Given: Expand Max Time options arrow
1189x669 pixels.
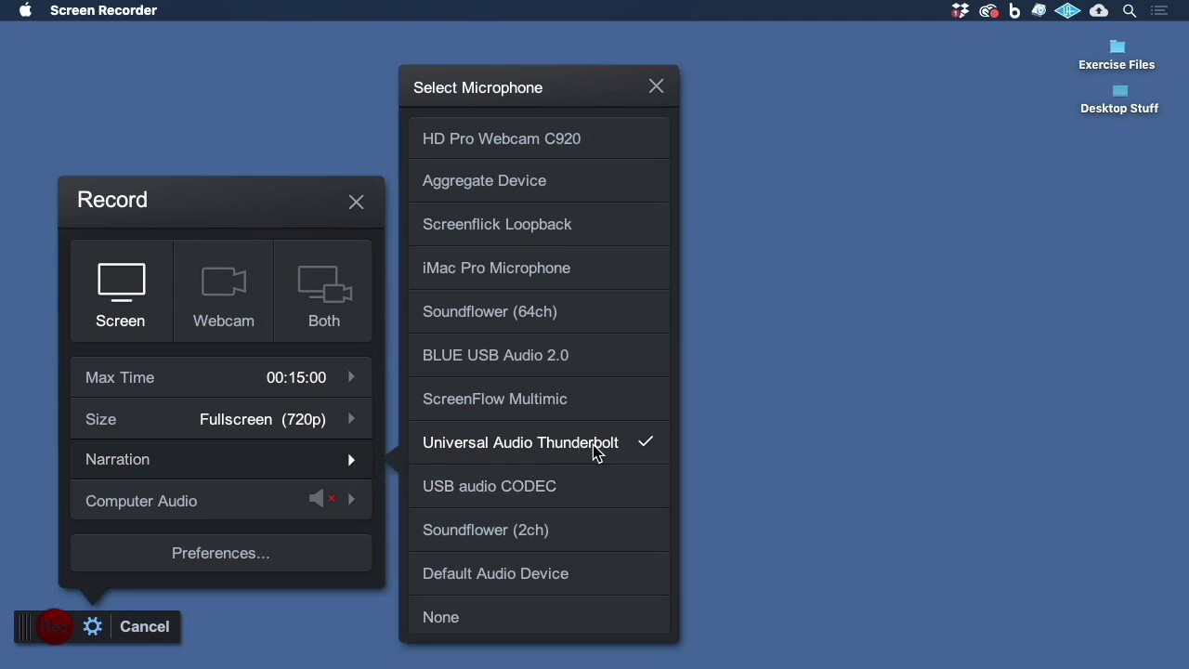Looking at the screenshot, I should 351,377.
